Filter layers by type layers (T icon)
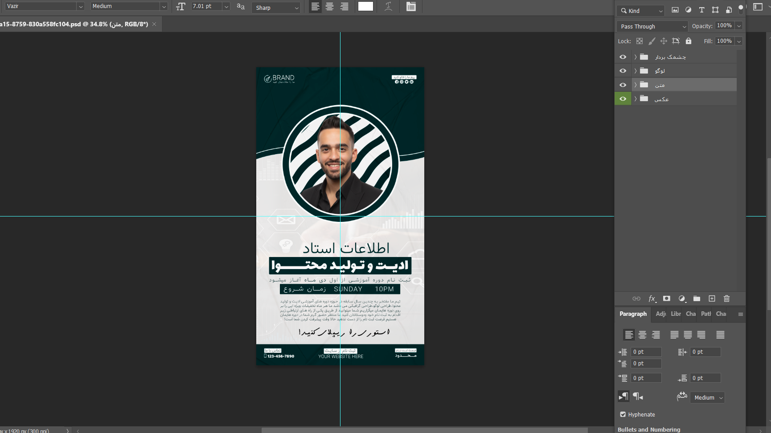The height and width of the screenshot is (433, 771). tap(701, 10)
